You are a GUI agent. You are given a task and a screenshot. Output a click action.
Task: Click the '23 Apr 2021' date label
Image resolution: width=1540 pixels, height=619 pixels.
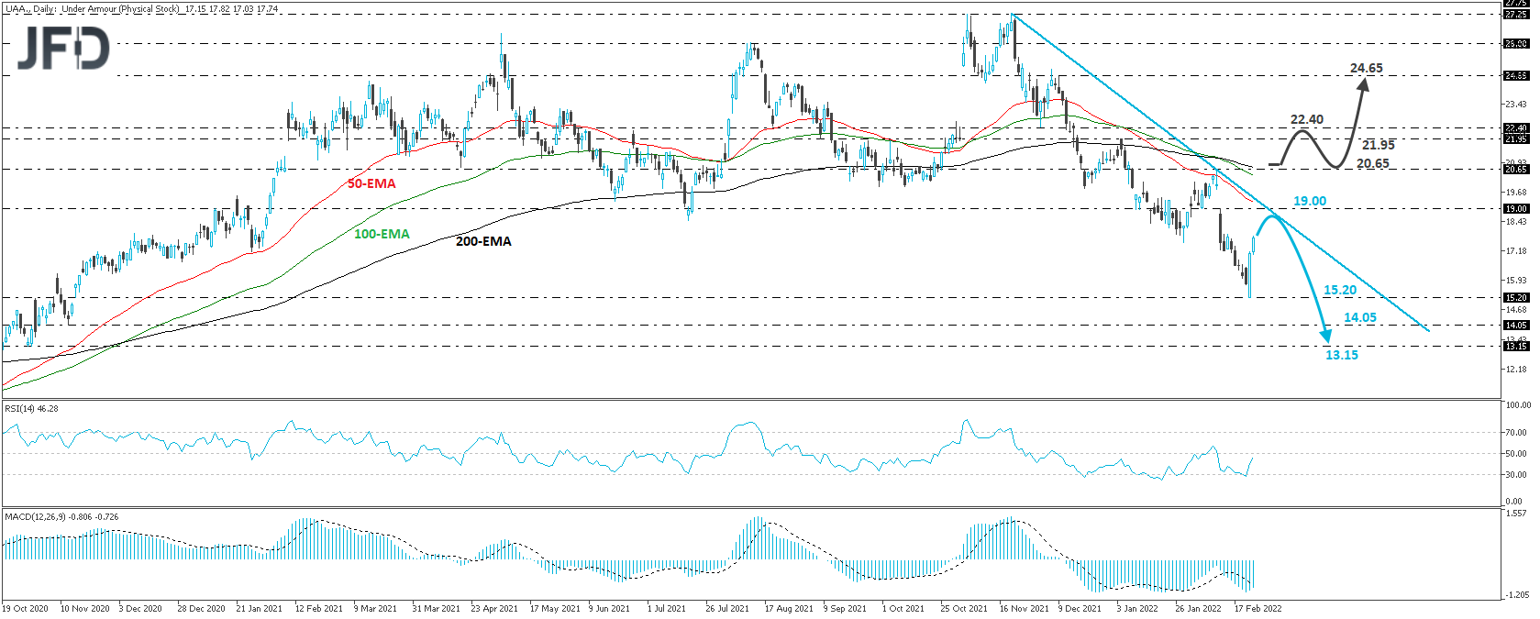(494, 609)
